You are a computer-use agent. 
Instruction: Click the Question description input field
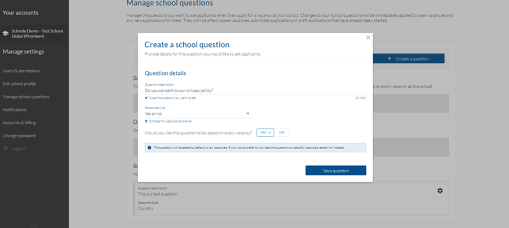point(255,91)
